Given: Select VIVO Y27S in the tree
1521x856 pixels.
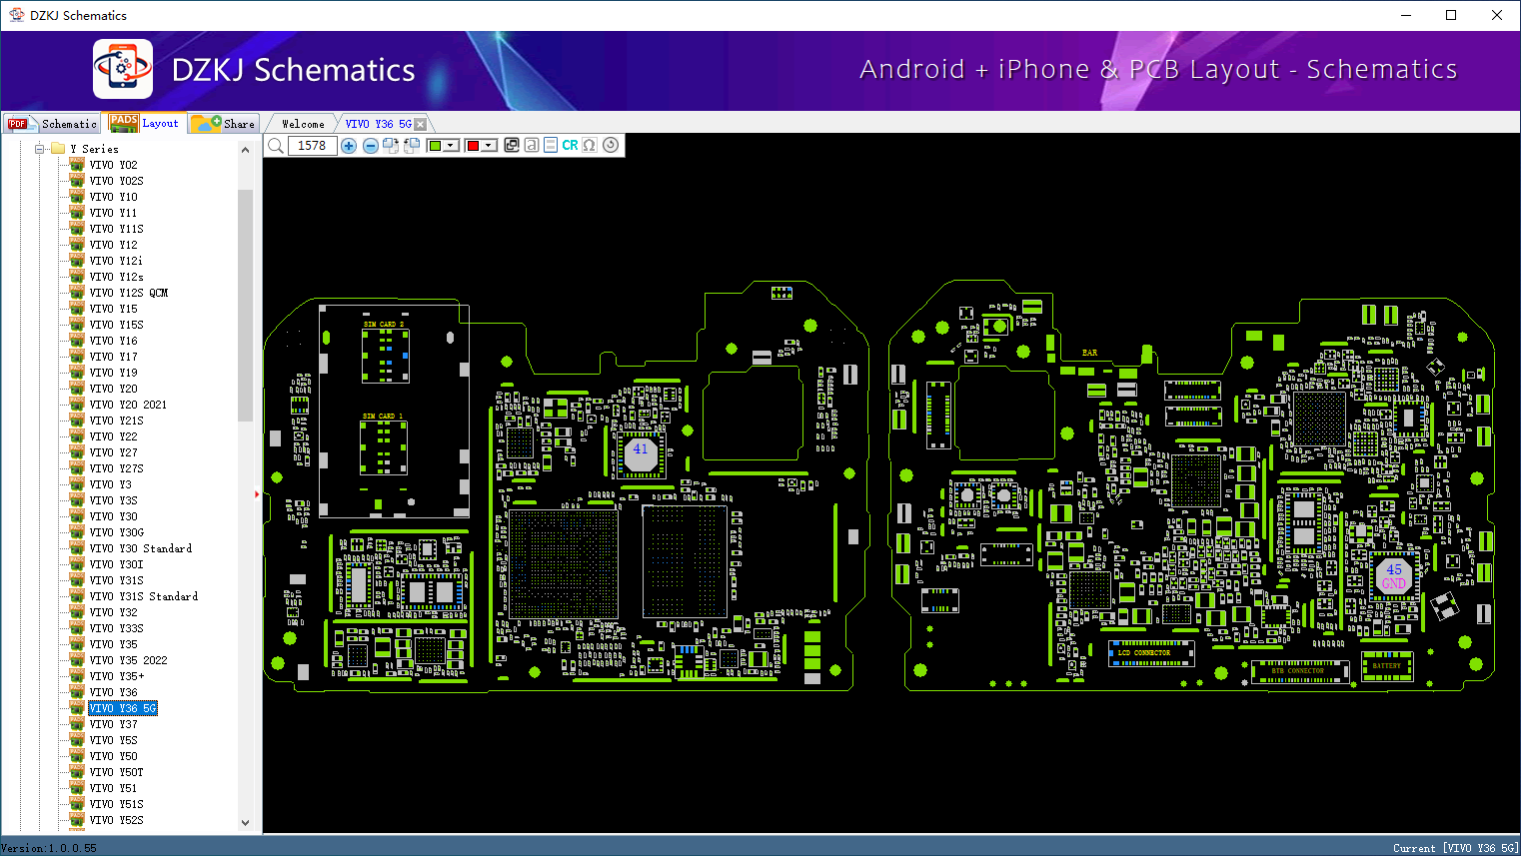Looking at the screenshot, I should [116, 468].
